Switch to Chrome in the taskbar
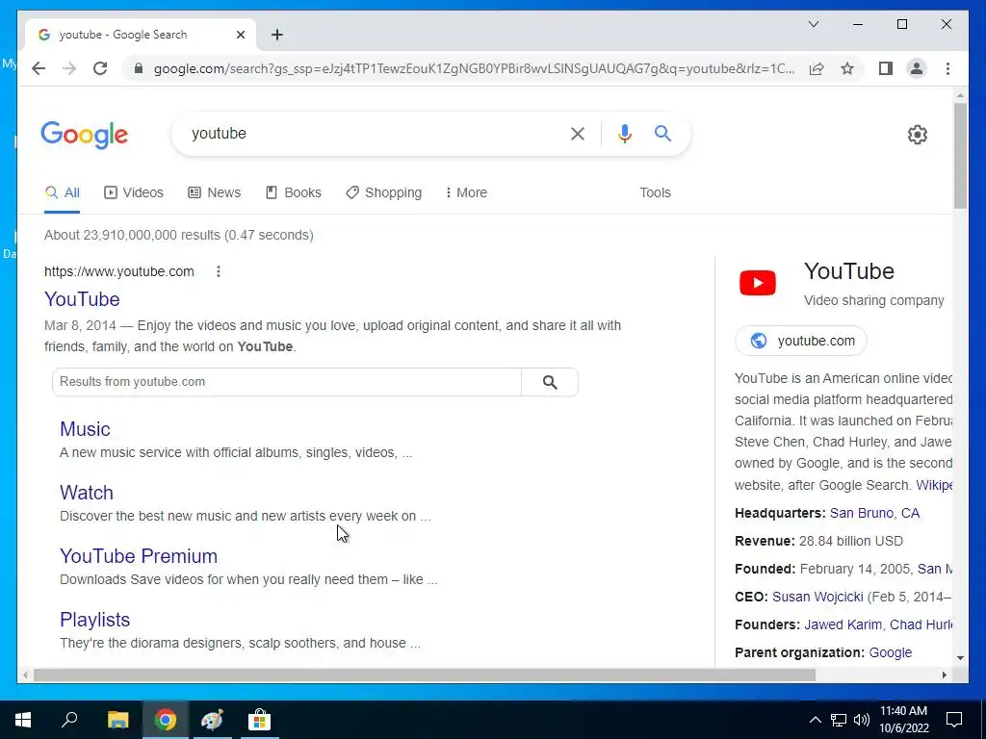Image resolution: width=986 pixels, height=739 pixels. (x=166, y=720)
